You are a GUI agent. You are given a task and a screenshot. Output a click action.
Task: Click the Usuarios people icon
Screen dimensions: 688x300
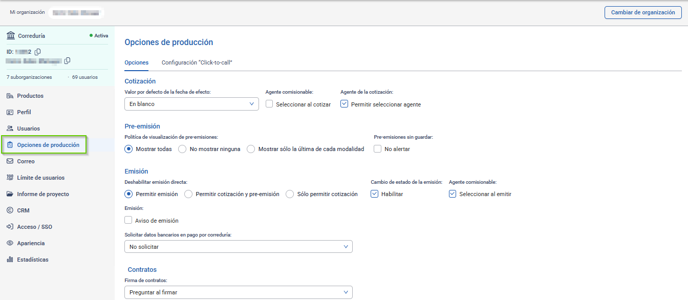point(10,128)
